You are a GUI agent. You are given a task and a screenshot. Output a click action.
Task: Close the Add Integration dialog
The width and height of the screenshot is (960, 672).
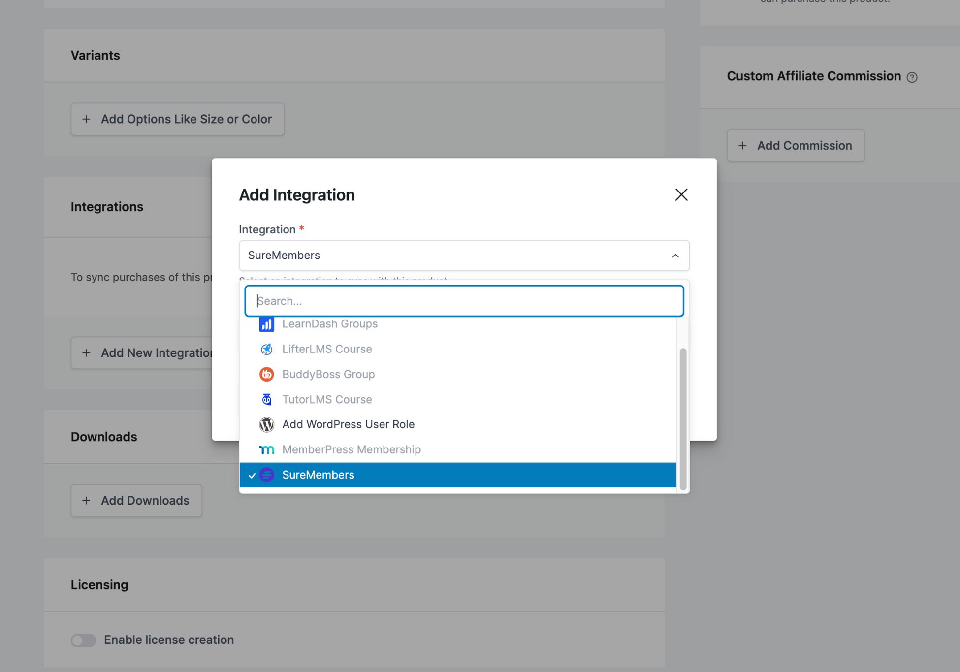[681, 195]
